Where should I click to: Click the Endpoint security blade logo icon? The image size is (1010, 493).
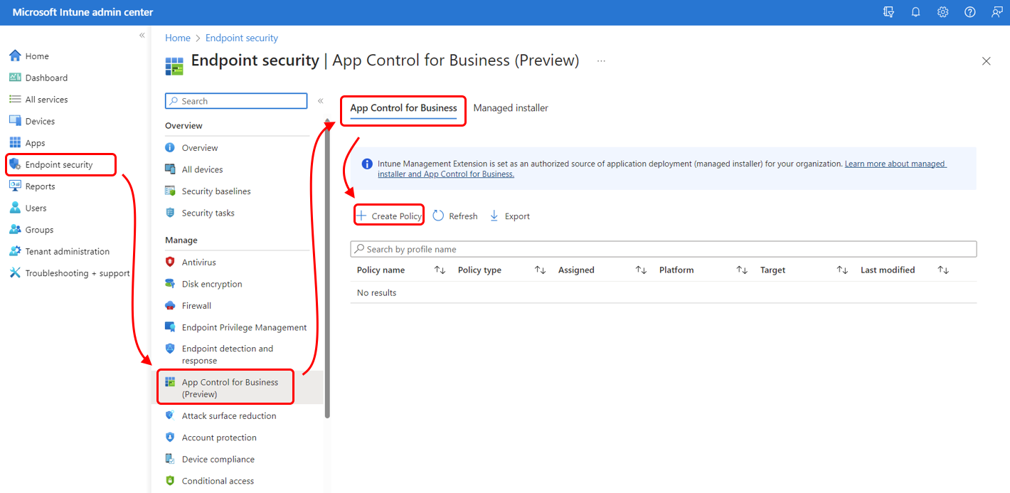click(x=174, y=65)
